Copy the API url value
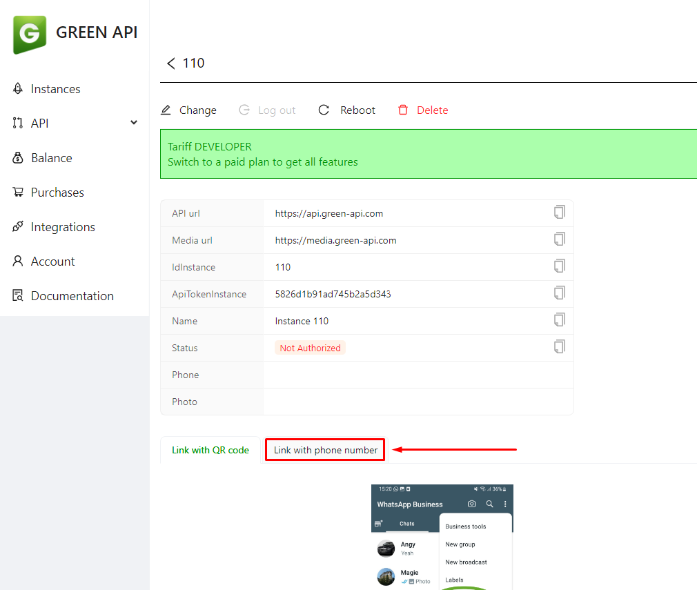697x590 pixels. coord(559,213)
